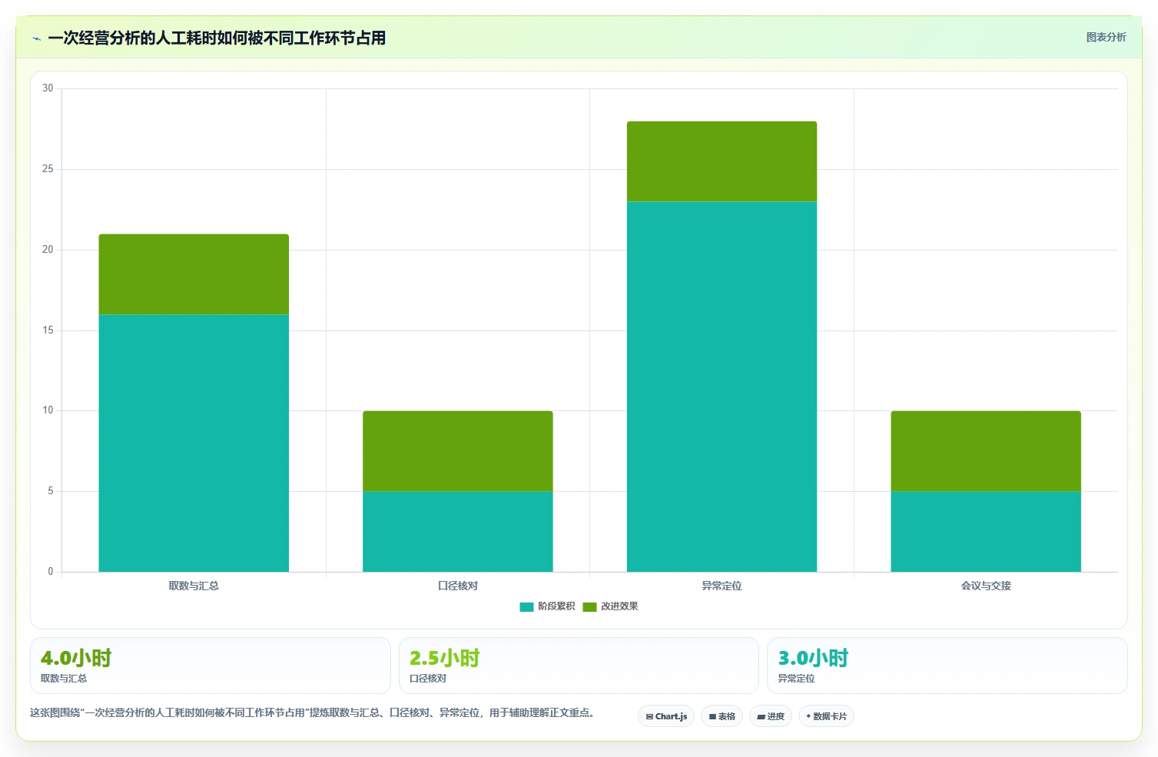The height and width of the screenshot is (757, 1158).
Task: Click the y-axis tick label 20
Action: pyautogui.click(x=48, y=250)
